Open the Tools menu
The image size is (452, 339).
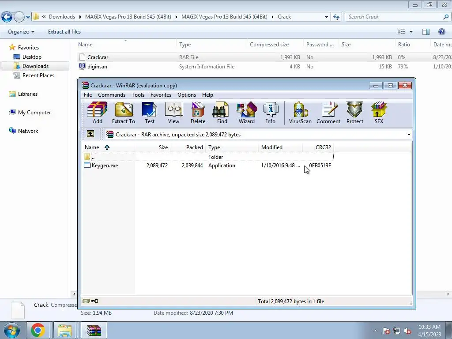click(138, 95)
